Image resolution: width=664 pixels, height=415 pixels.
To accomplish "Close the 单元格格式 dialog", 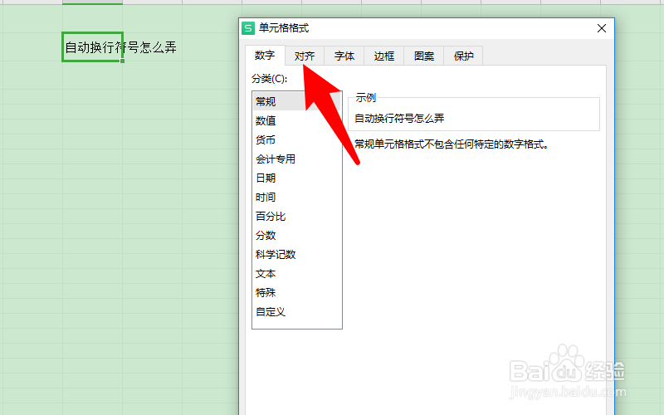I will tap(601, 28).
